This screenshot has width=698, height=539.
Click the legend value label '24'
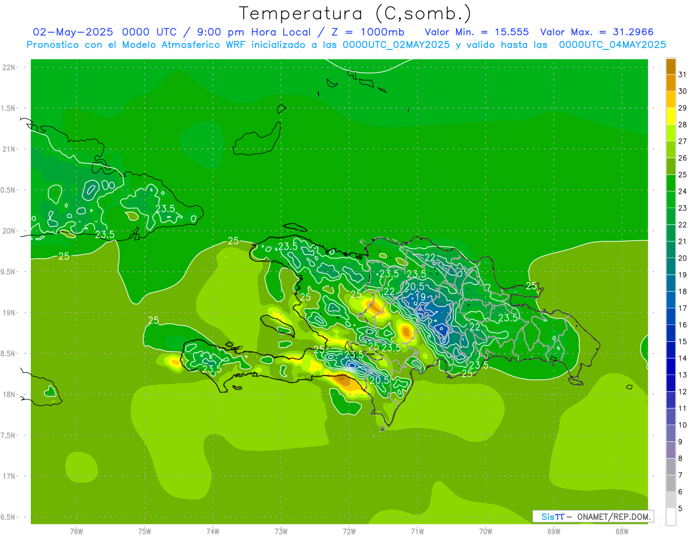[x=682, y=191]
